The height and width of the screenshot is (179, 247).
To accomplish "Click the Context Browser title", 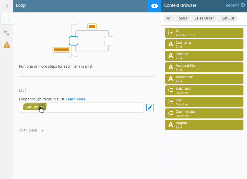I will pos(180,5).
